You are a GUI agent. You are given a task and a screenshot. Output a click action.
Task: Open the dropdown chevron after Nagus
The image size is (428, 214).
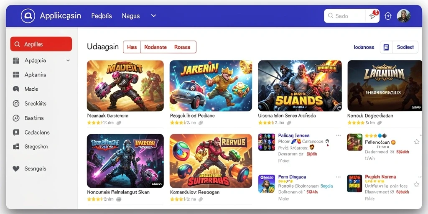pyautogui.click(x=154, y=16)
